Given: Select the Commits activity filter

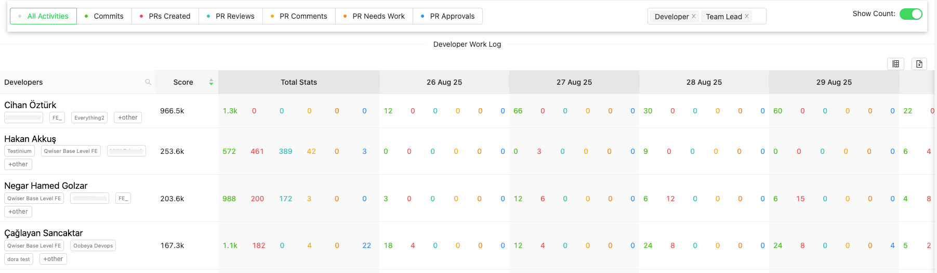Looking at the screenshot, I should click(x=104, y=16).
